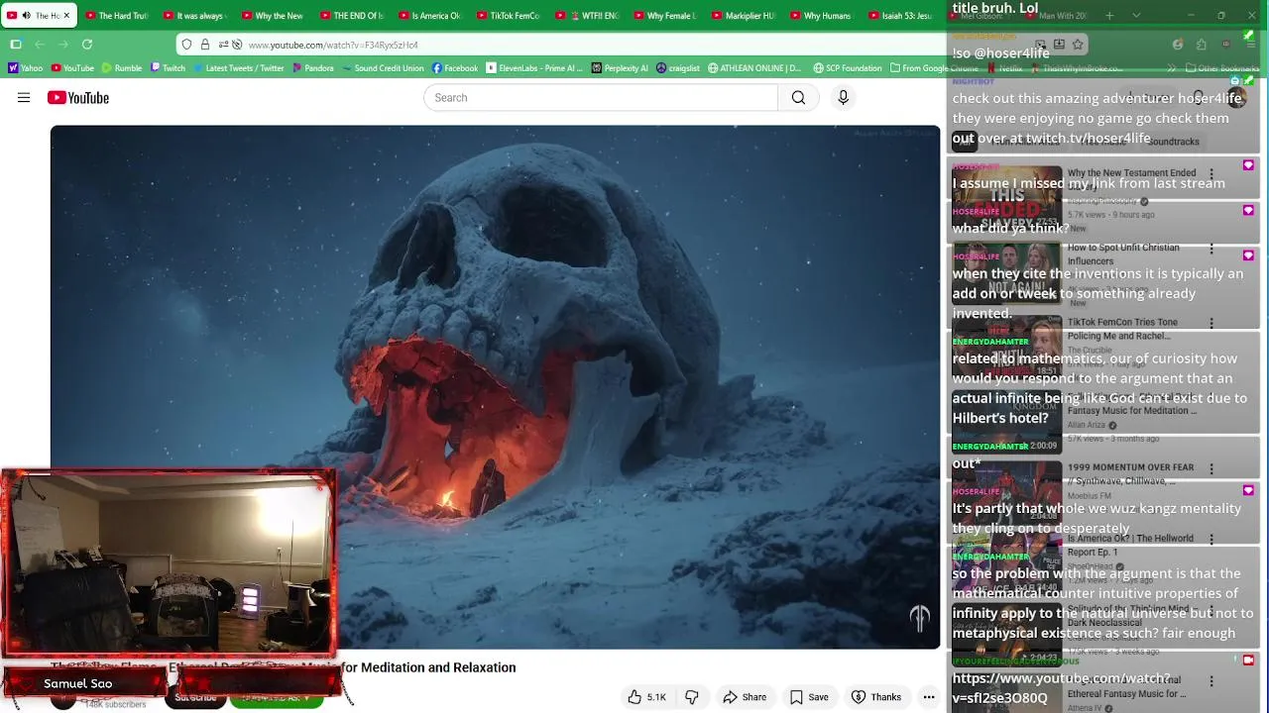
Task: Mute the active YouTube tab via speaker icon
Action: pyautogui.click(x=27, y=16)
